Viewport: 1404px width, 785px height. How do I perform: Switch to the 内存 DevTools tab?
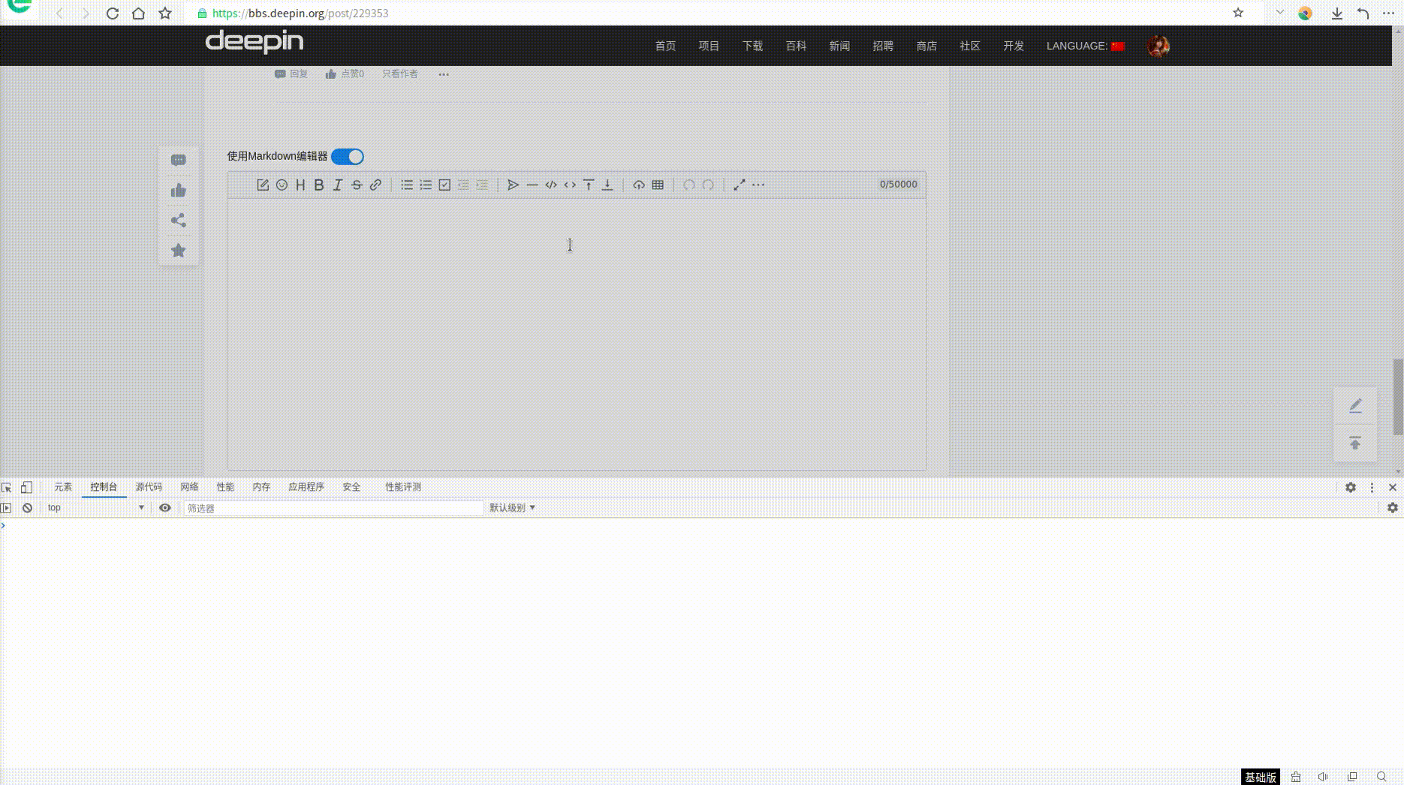(x=261, y=487)
